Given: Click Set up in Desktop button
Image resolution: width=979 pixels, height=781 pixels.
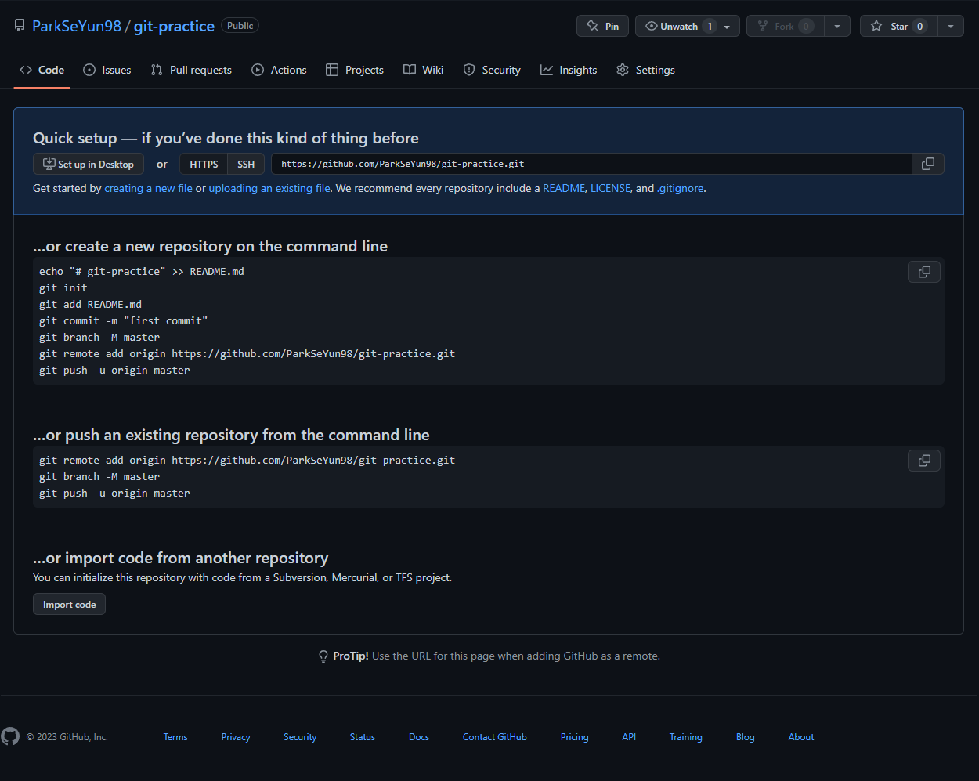Looking at the screenshot, I should [x=89, y=164].
